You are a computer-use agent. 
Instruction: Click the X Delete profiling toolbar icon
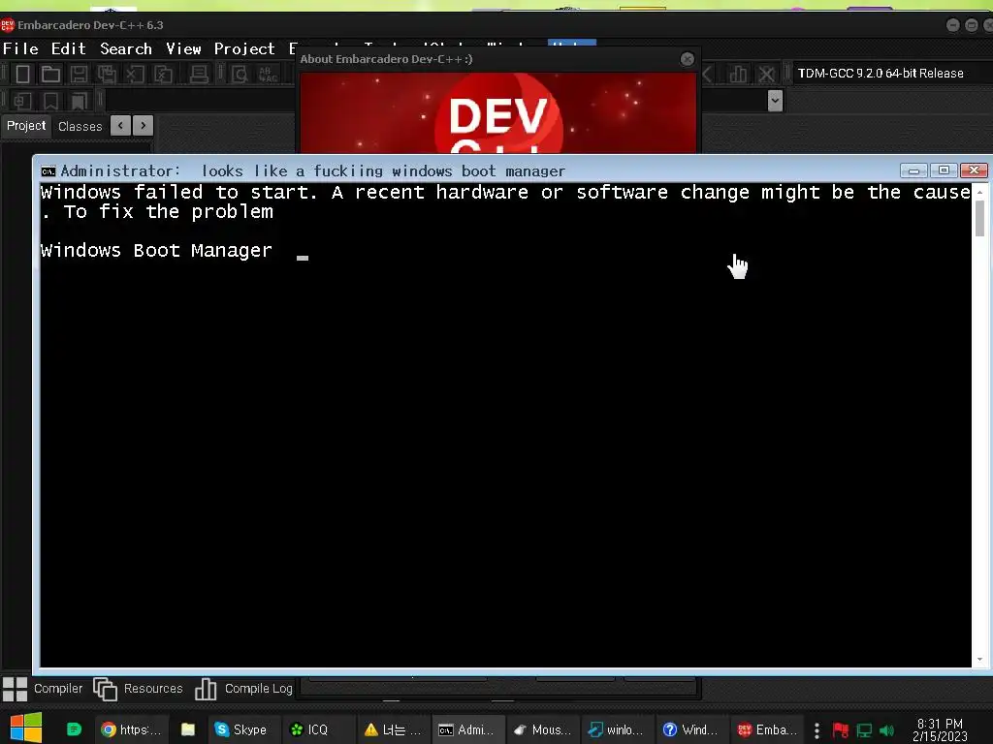point(766,74)
